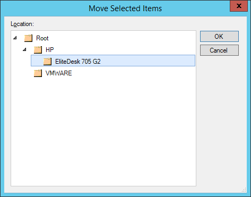Viewport: 251px width, 197px height.
Task: Collapse the Root node arrow
Action: click(15, 38)
